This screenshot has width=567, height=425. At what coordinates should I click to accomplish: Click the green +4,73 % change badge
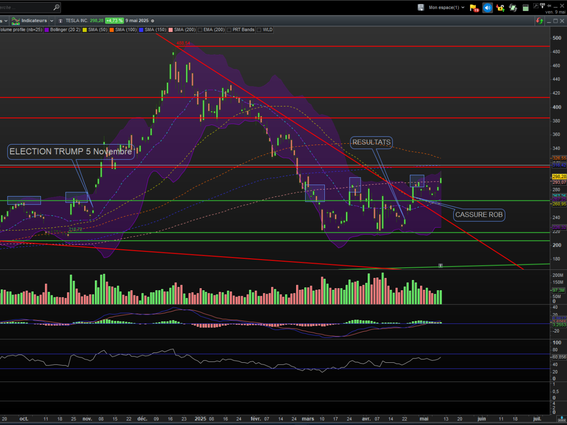point(115,21)
